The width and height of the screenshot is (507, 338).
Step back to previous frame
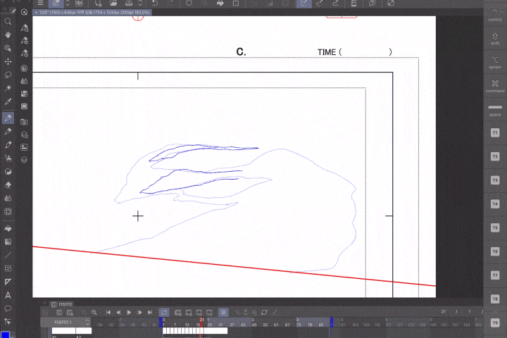click(119, 313)
